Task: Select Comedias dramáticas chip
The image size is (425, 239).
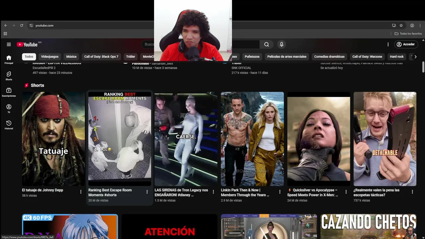Action: [x=329, y=57]
